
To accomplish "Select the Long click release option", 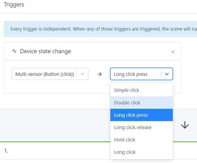I will (x=133, y=127).
